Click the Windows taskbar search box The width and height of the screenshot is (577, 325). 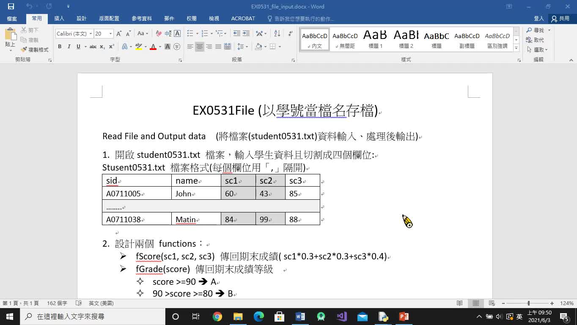coord(92,317)
